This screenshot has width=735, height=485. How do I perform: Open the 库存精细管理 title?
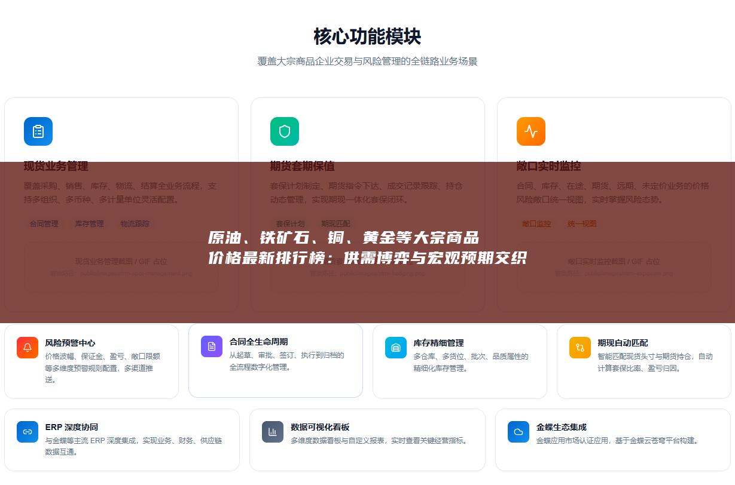438,343
